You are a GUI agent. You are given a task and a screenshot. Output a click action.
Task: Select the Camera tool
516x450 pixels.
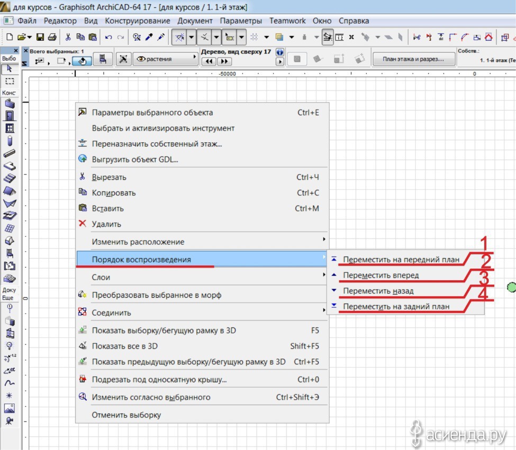[x=10, y=421]
